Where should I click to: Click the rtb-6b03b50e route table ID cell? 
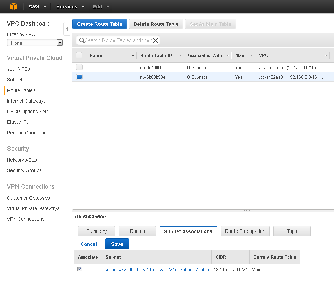click(153, 77)
